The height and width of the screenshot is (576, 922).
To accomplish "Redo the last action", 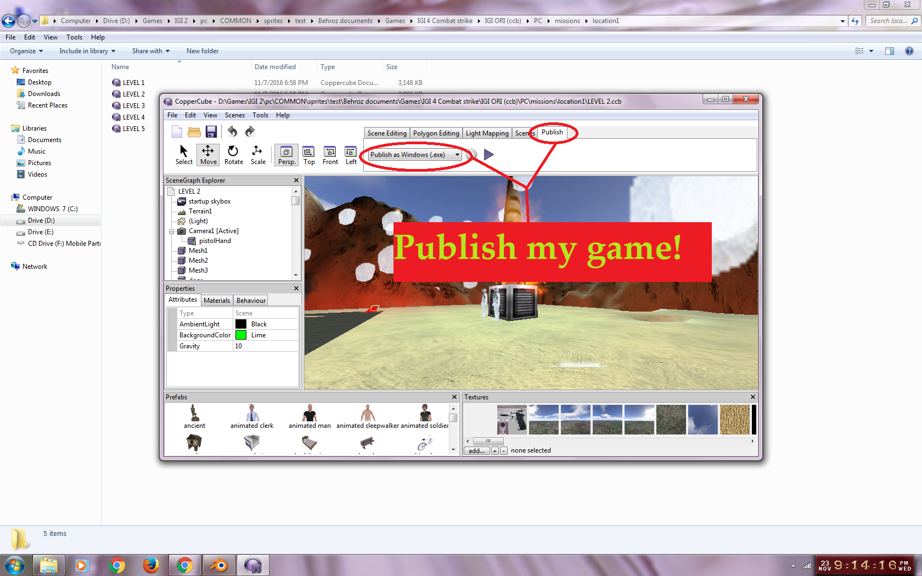I will [x=250, y=131].
